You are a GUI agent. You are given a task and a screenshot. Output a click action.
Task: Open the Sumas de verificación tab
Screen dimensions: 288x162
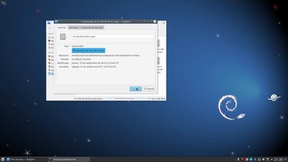[x=92, y=27]
